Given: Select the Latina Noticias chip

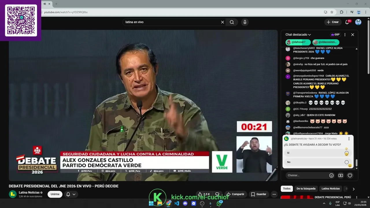Looking at the screenshot, I should point(331,189).
